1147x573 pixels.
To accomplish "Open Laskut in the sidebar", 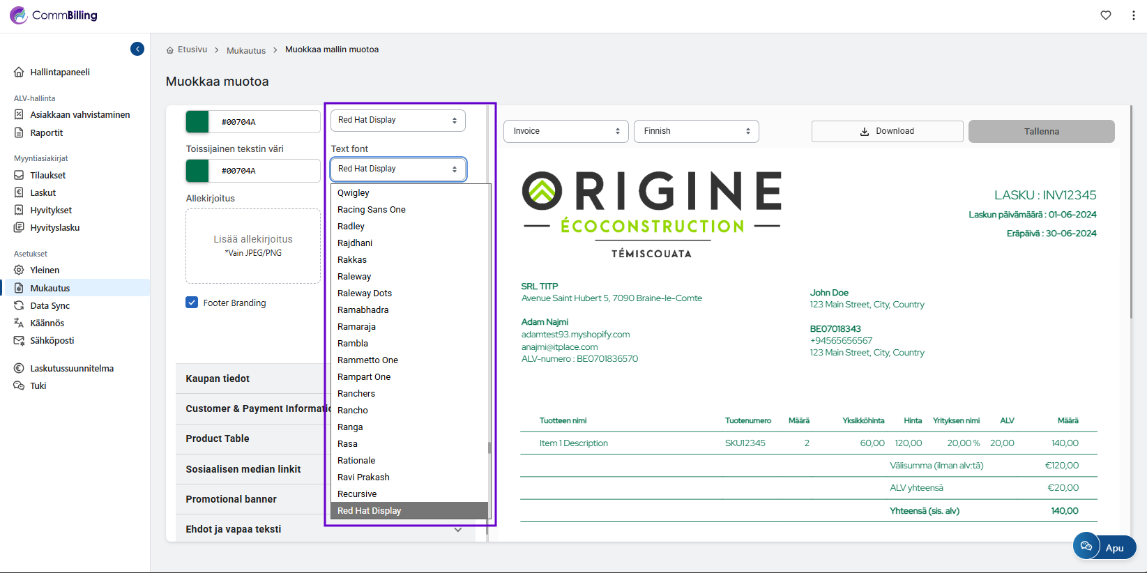I will 43,192.
